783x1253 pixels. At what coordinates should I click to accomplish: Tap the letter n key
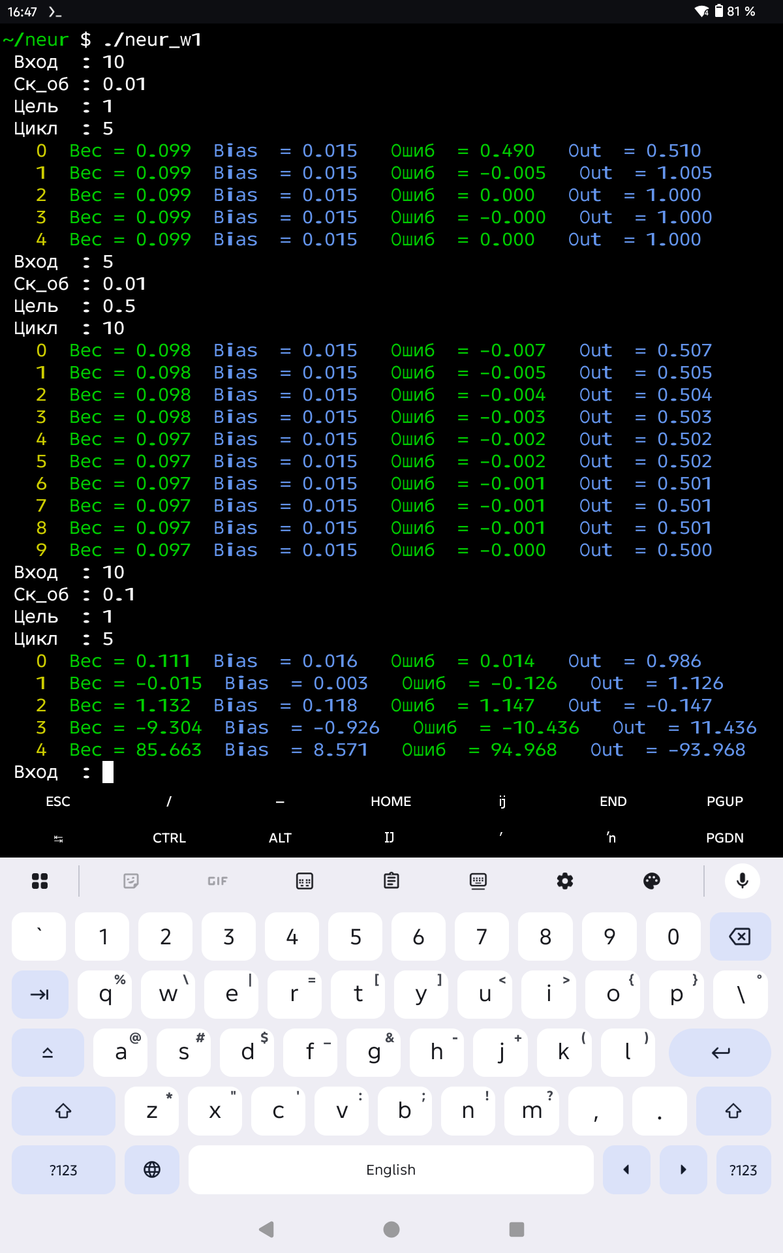[468, 1111]
